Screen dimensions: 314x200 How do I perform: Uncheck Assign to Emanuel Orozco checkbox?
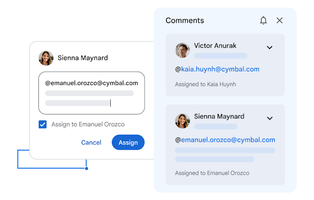click(x=43, y=124)
